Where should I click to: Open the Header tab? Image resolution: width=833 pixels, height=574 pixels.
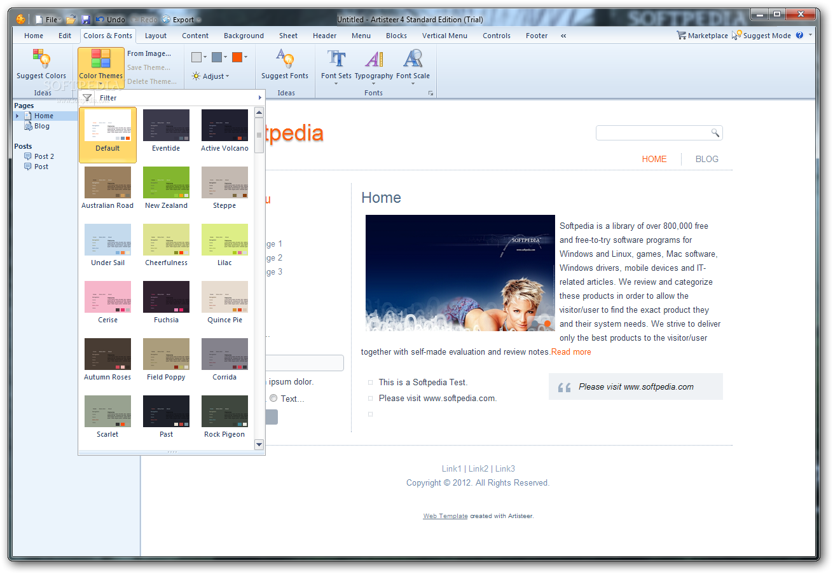pos(325,36)
